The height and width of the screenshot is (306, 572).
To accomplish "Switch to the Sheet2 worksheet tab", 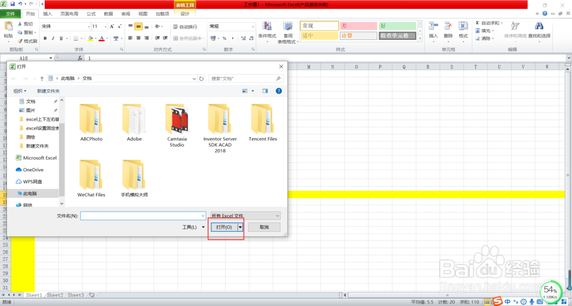I will tap(55, 295).
